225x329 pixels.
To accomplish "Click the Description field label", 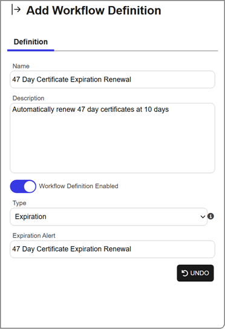I will click(28, 98).
